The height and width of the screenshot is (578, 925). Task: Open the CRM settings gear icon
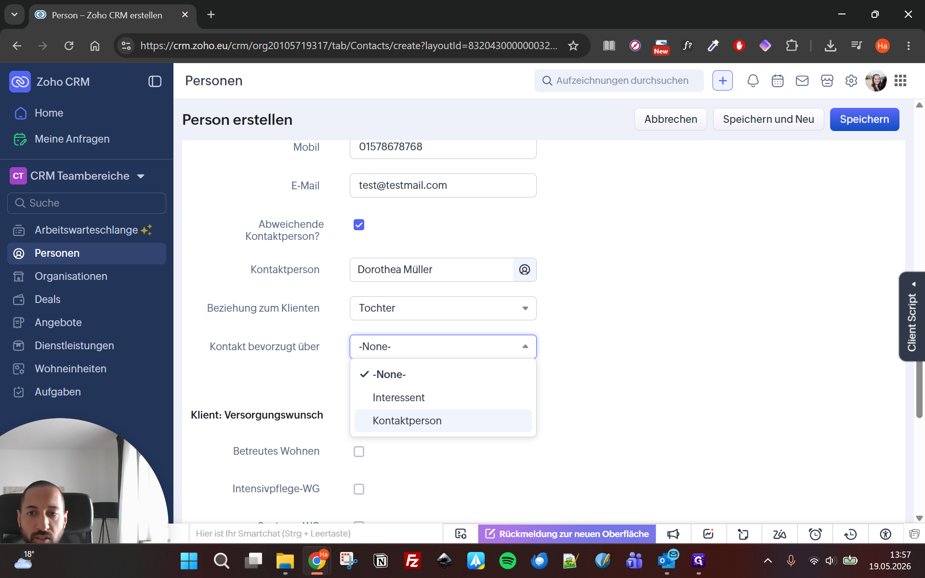tap(851, 80)
